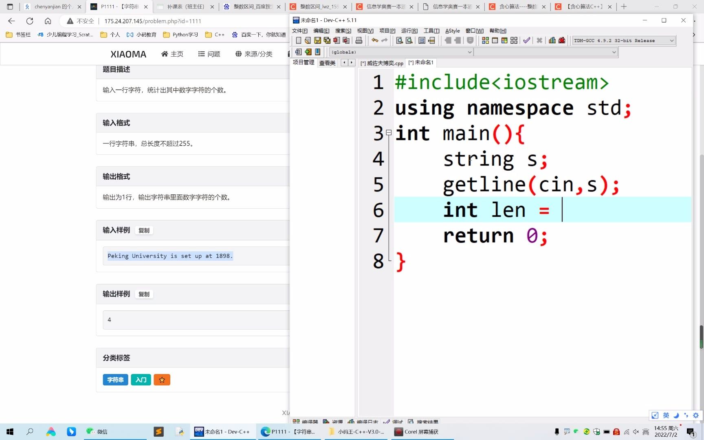Click the right tab-scroll arrow beside 查看类
Viewport: 704px width, 440px height.
click(x=352, y=62)
